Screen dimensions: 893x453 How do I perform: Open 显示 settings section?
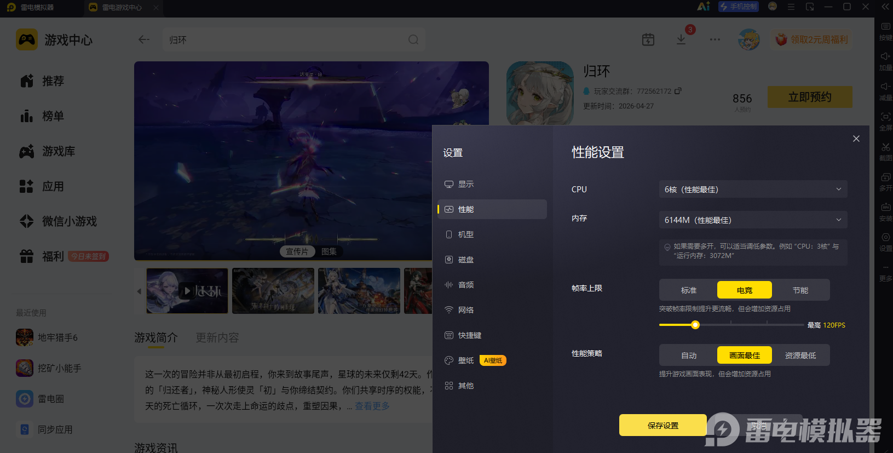pyautogui.click(x=492, y=184)
